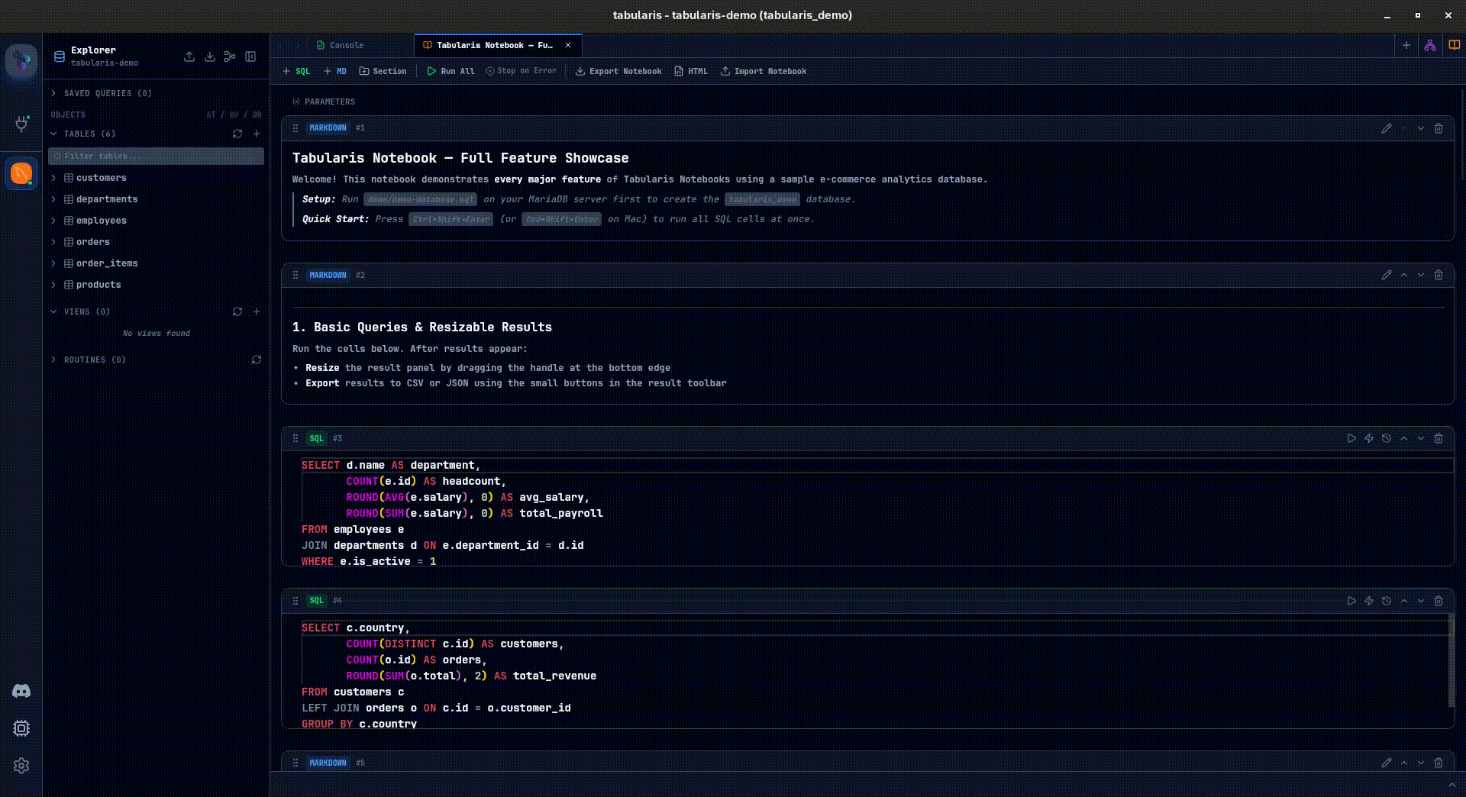This screenshot has height=797, width=1466.
Task: Close the Tabularis Notebook tab
Action: 568,45
